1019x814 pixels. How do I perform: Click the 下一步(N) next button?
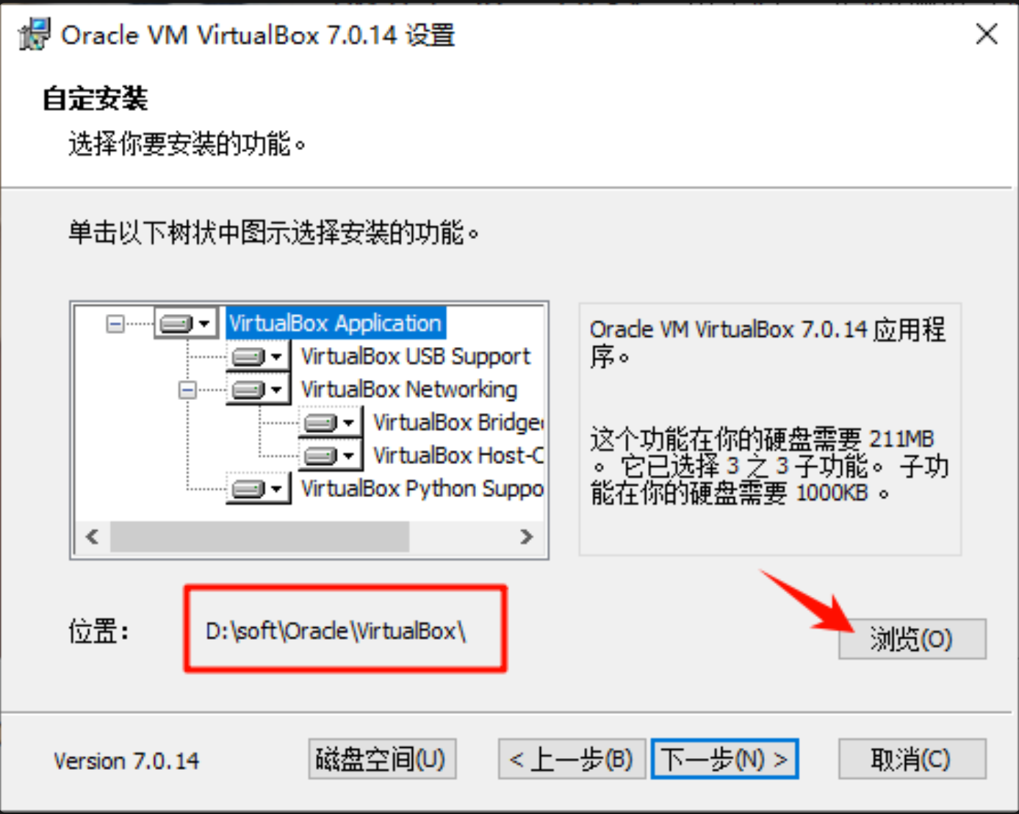pyautogui.click(x=724, y=759)
